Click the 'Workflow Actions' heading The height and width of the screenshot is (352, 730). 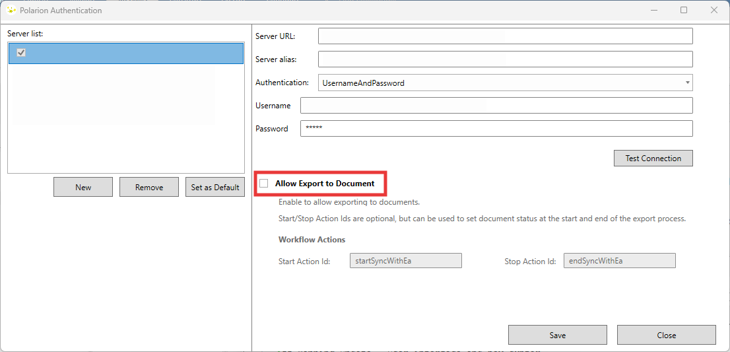tap(312, 239)
